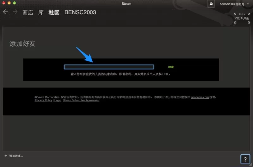Expand the bensc2003 的帐号 account dropdown
253x167 pixels.
234,4
